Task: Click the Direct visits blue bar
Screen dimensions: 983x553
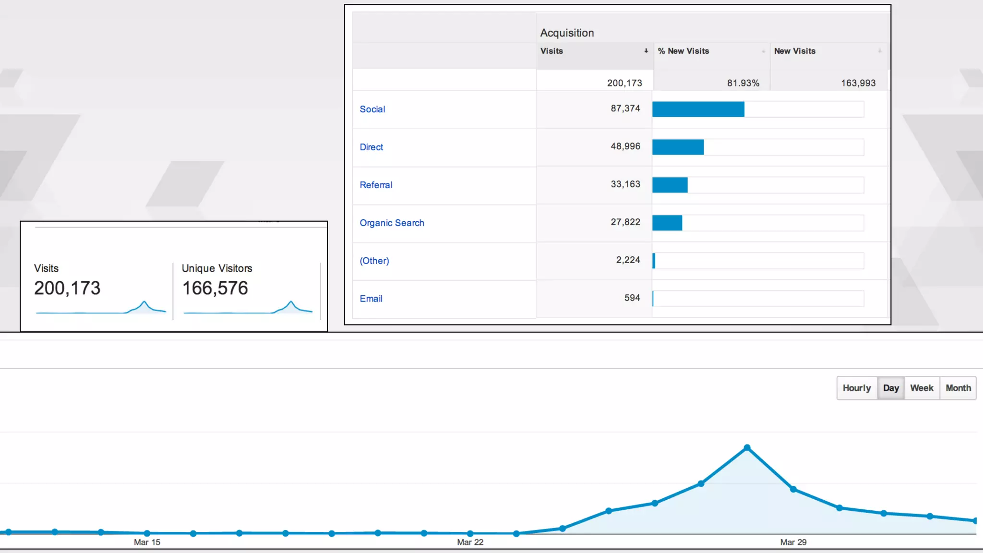Action: click(678, 147)
